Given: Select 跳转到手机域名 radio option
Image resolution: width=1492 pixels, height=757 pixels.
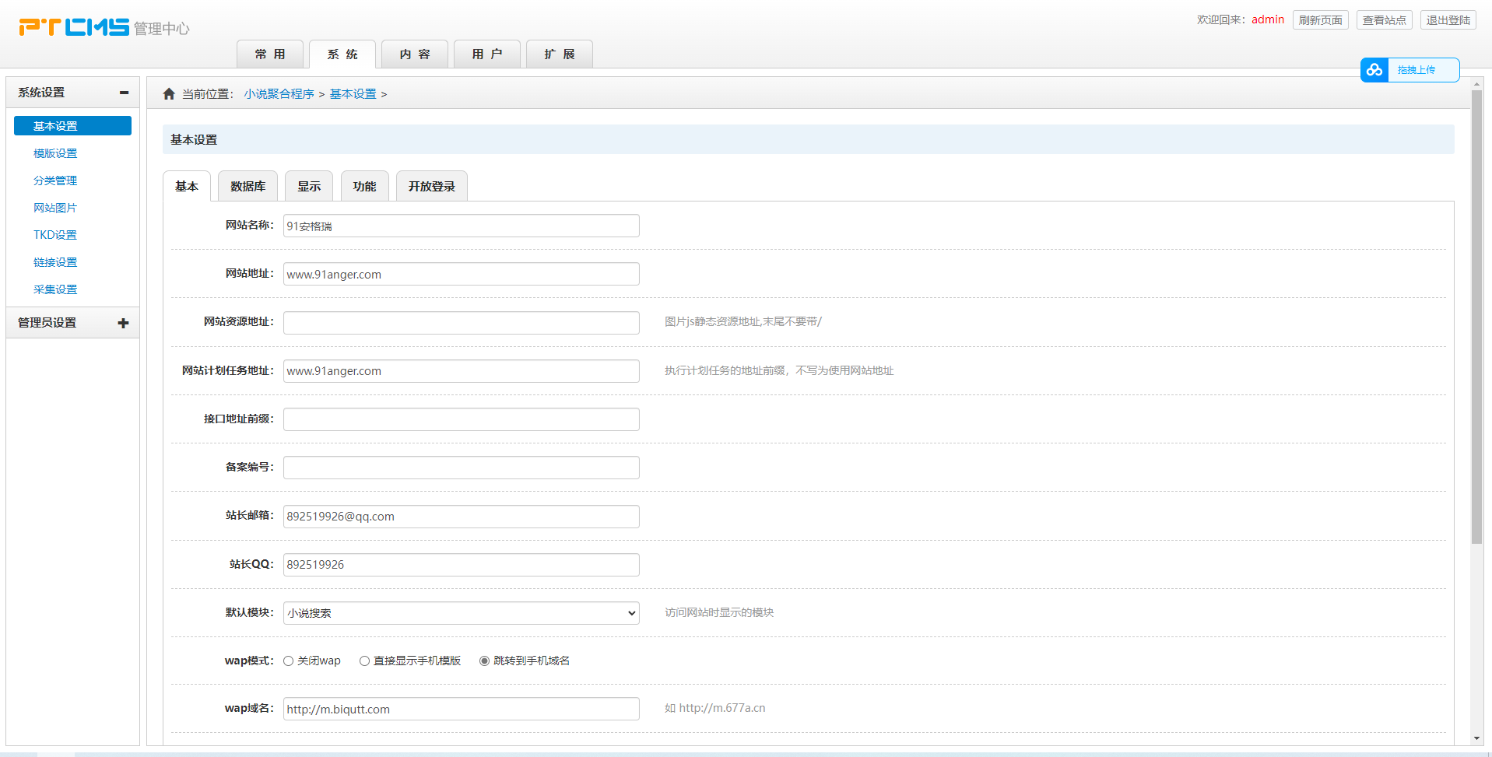Looking at the screenshot, I should (484, 661).
